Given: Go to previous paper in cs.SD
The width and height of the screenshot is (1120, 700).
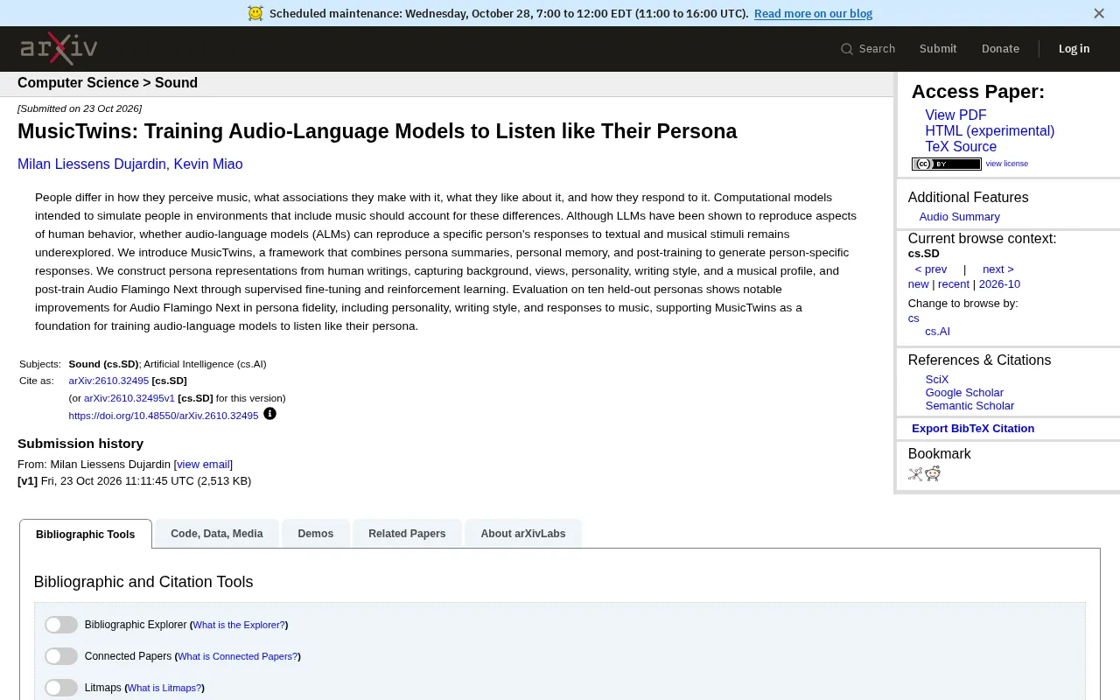Looking at the screenshot, I should coord(931,269).
